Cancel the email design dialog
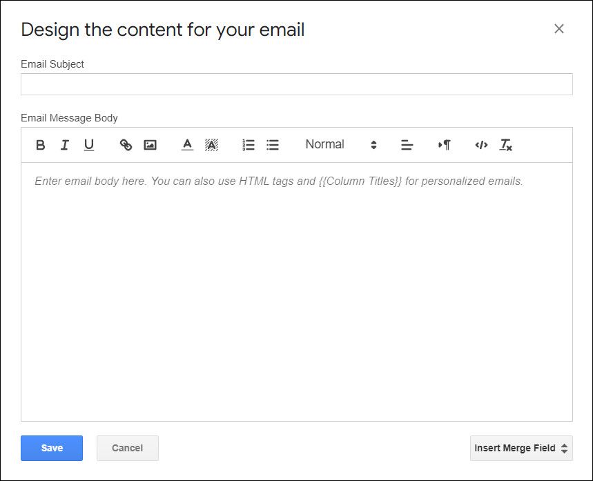593x481 pixels. click(128, 448)
